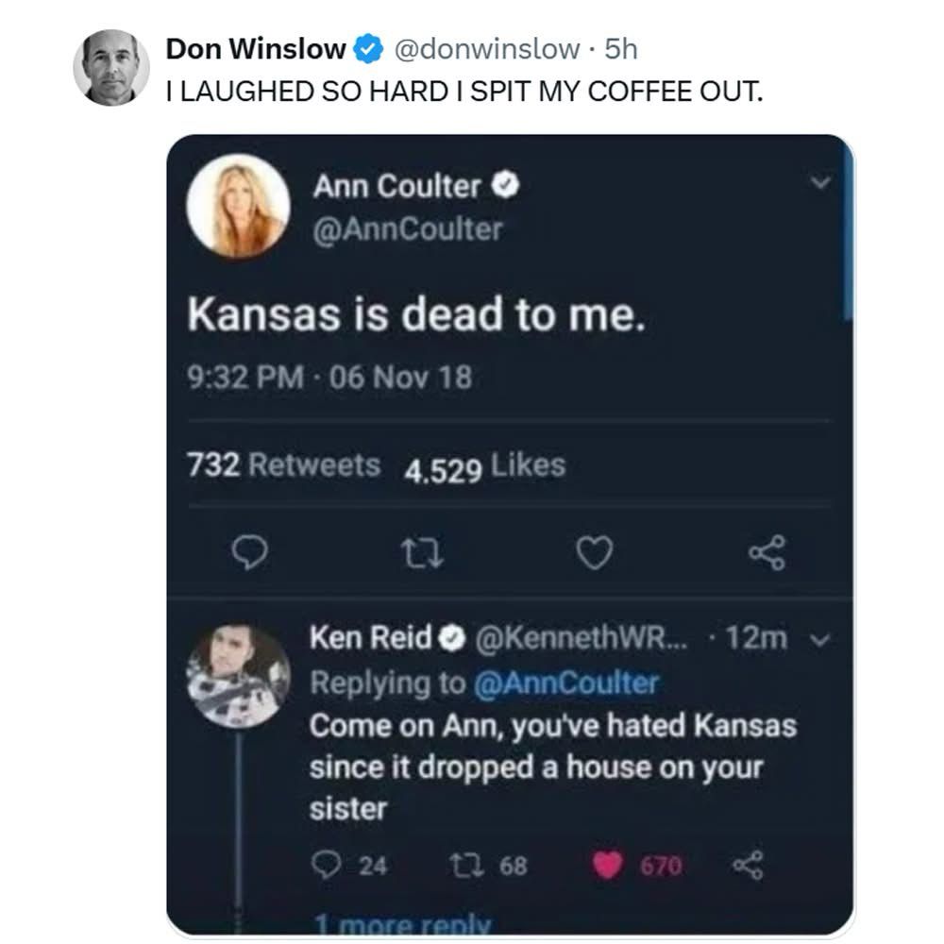Like the "Kansas is dead to me" tweet
The image size is (944, 944).
pyautogui.click(x=595, y=554)
